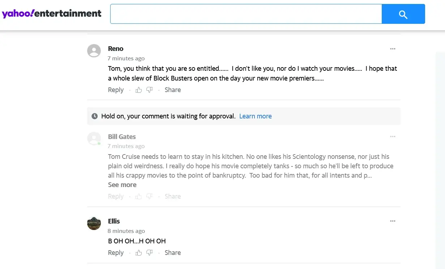Open options menu on Bill Gates's comment
This screenshot has height=269, width=445.
[393, 136]
